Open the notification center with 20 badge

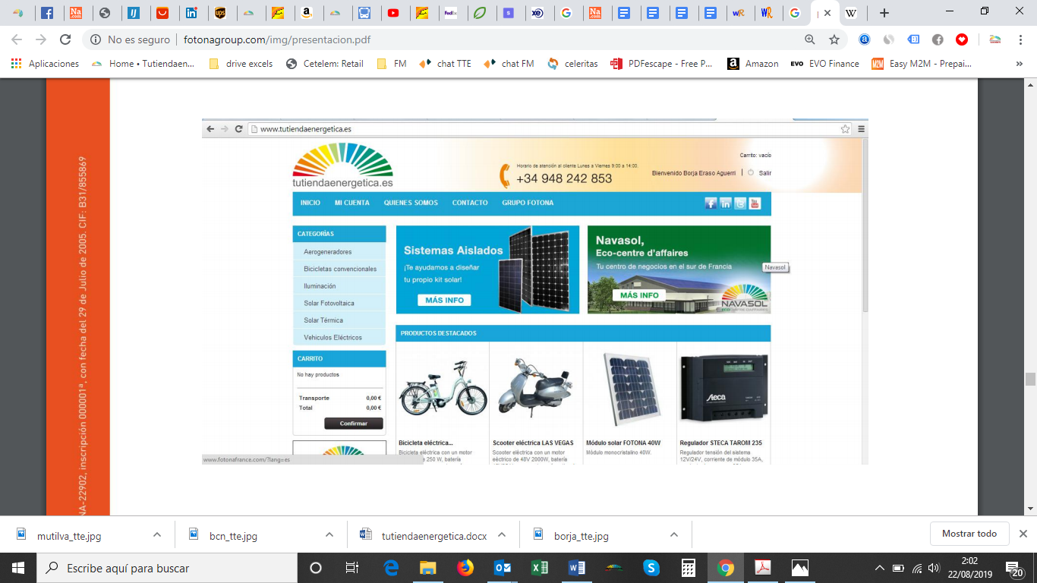coord(1016,568)
